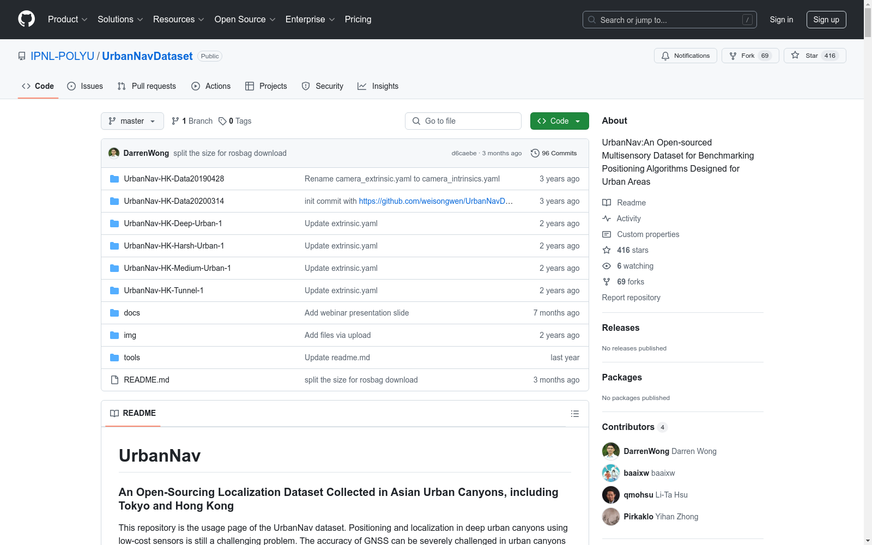Open the Product menu dropdown
Screen dimensions: 872x545
click(x=68, y=20)
